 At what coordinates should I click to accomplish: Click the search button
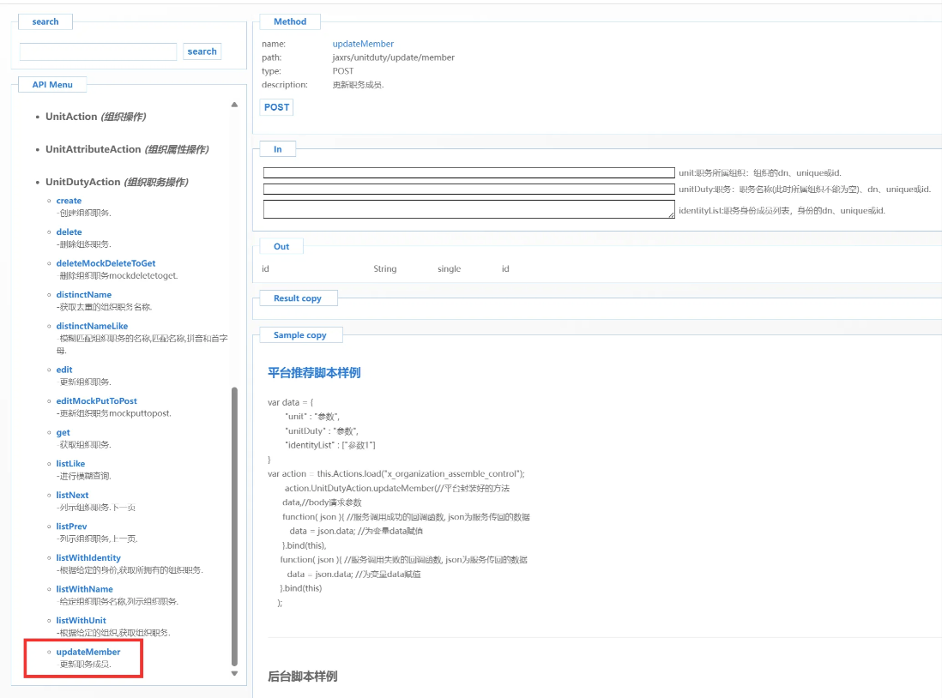tap(202, 51)
